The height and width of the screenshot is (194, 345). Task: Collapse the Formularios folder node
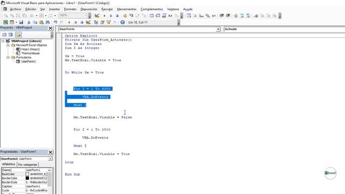8,58
